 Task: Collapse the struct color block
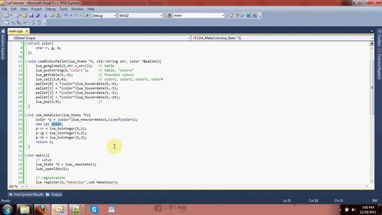pos(26,44)
